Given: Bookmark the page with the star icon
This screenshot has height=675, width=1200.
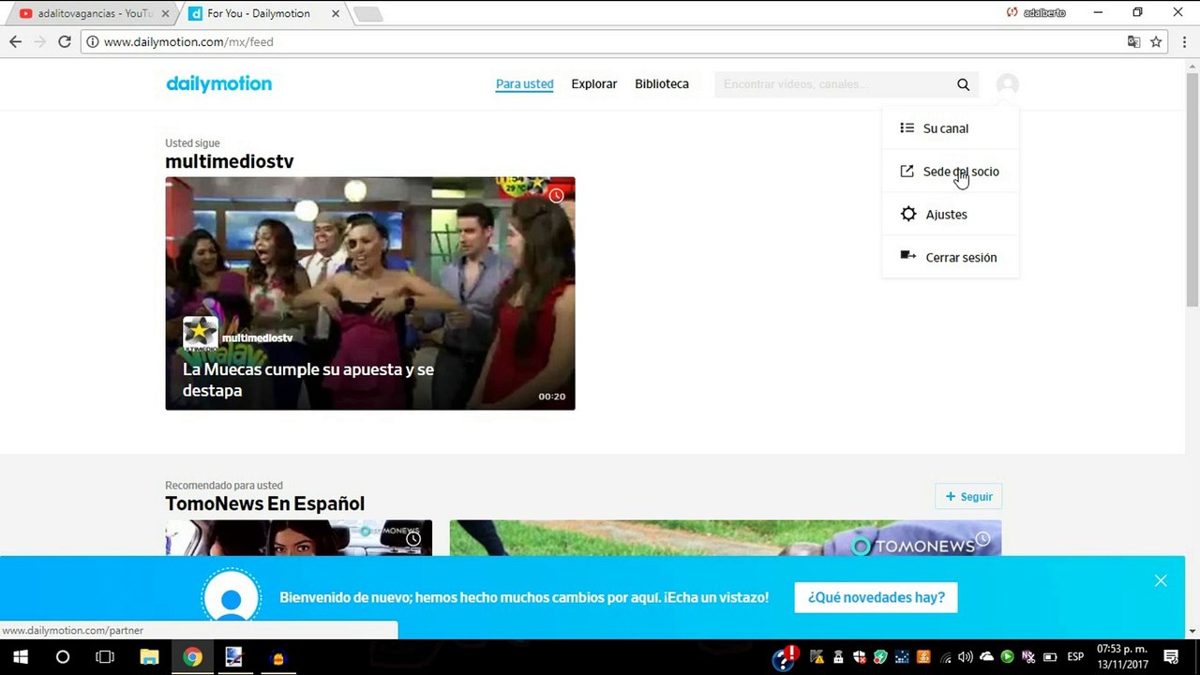Looking at the screenshot, I should pos(1156,41).
